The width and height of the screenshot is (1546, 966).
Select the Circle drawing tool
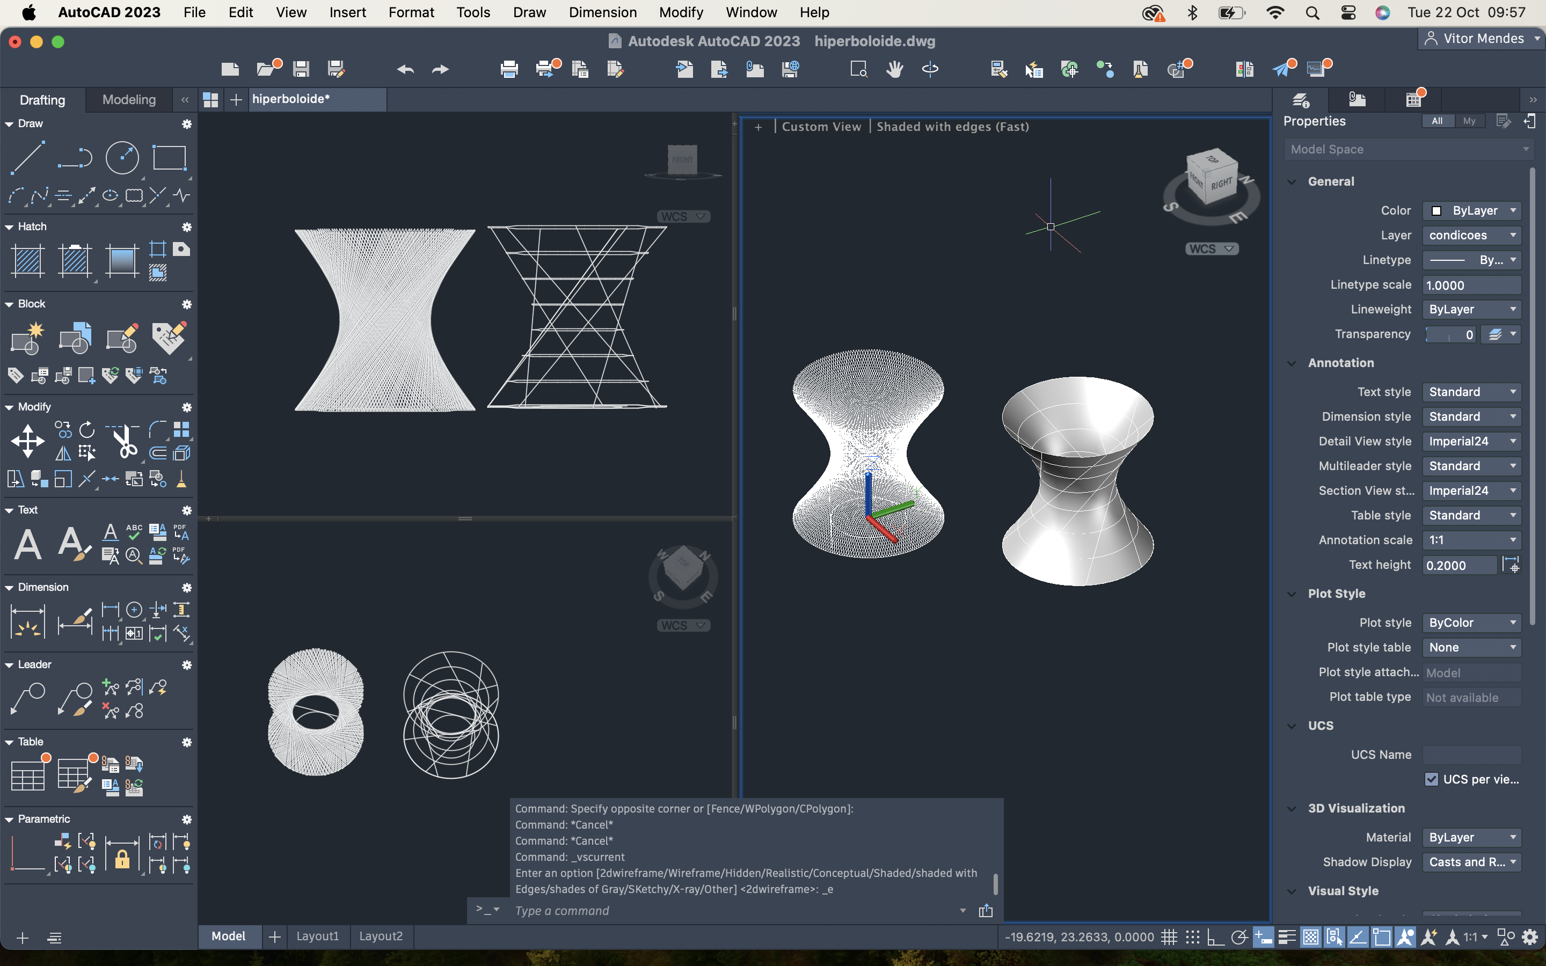(x=121, y=157)
